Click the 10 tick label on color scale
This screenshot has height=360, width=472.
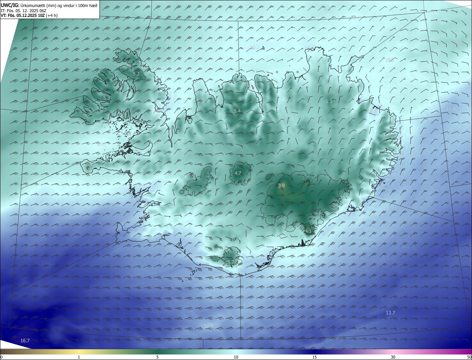click(236, 357)
